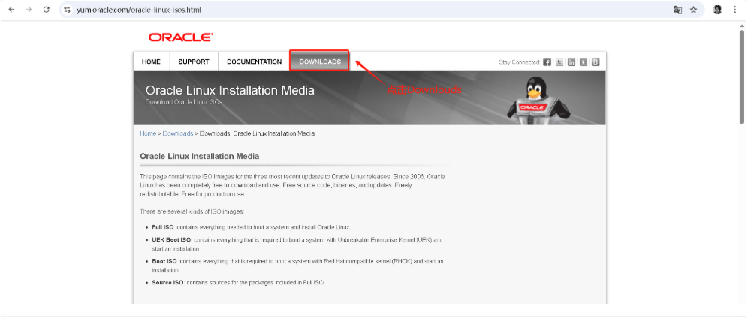Open site information icon in the address bar

(x=68, y=10)
